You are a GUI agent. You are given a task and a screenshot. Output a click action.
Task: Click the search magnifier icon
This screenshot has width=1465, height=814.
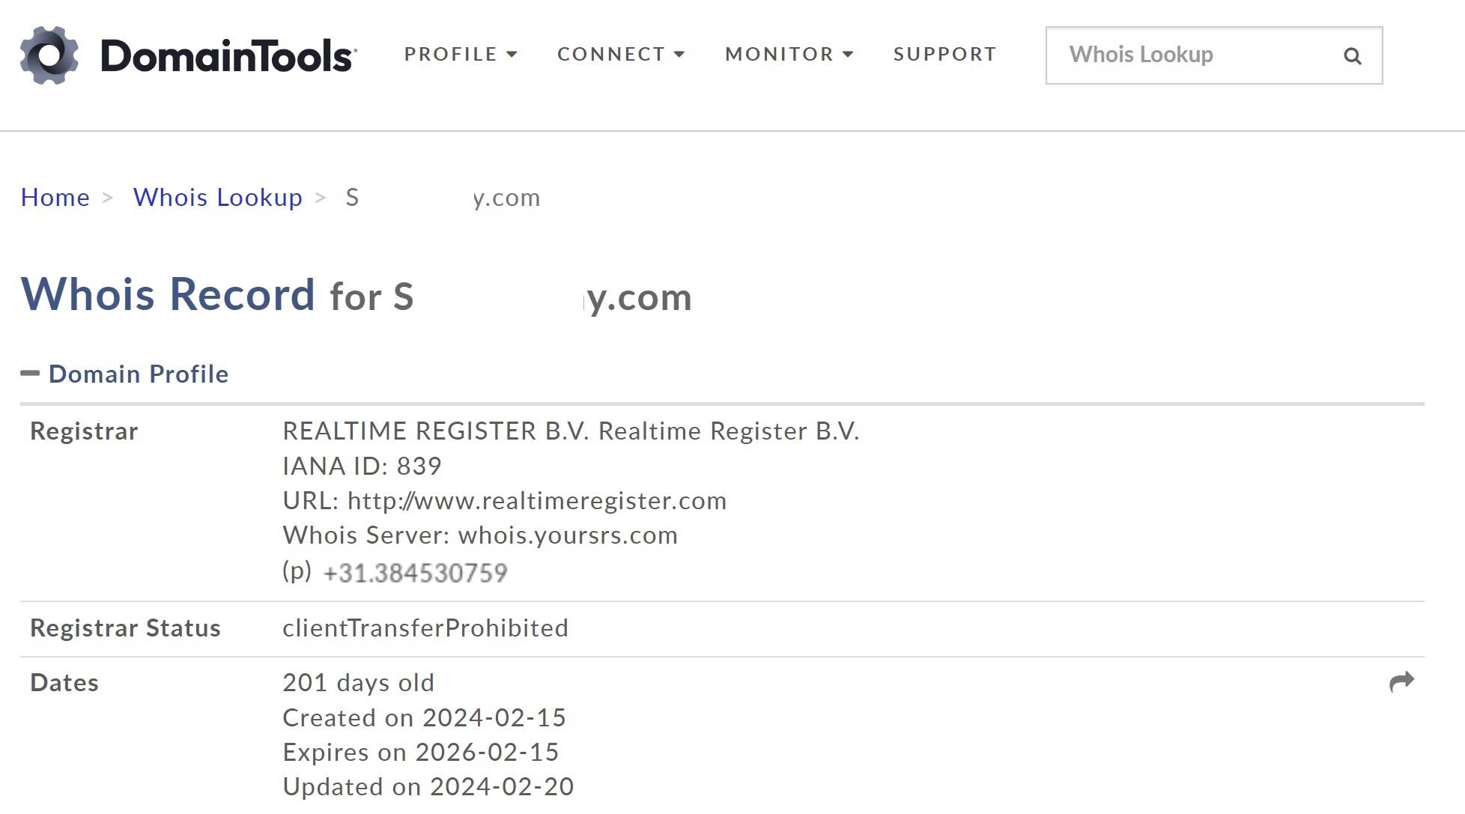click(1352, 56)
